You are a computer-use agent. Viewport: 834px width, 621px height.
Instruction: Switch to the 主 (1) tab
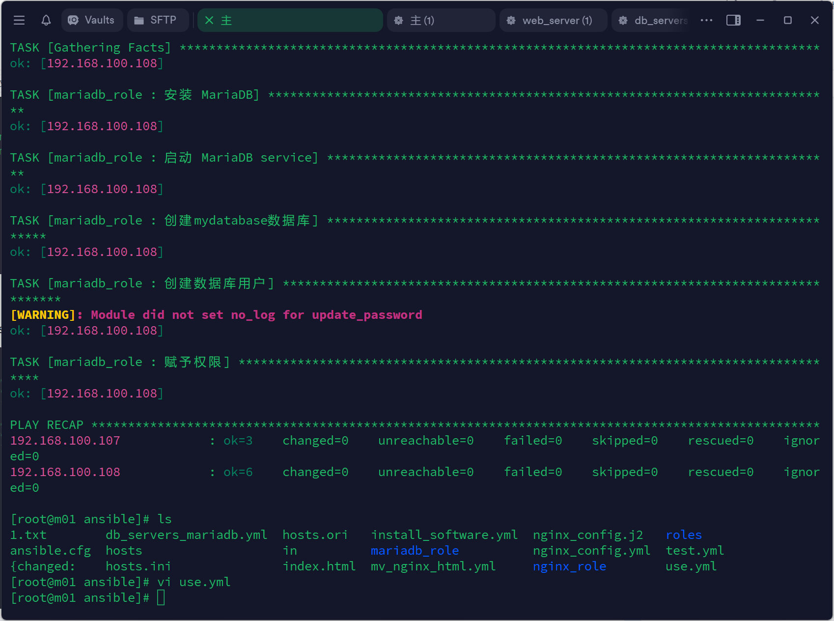[x=441, y=20]
